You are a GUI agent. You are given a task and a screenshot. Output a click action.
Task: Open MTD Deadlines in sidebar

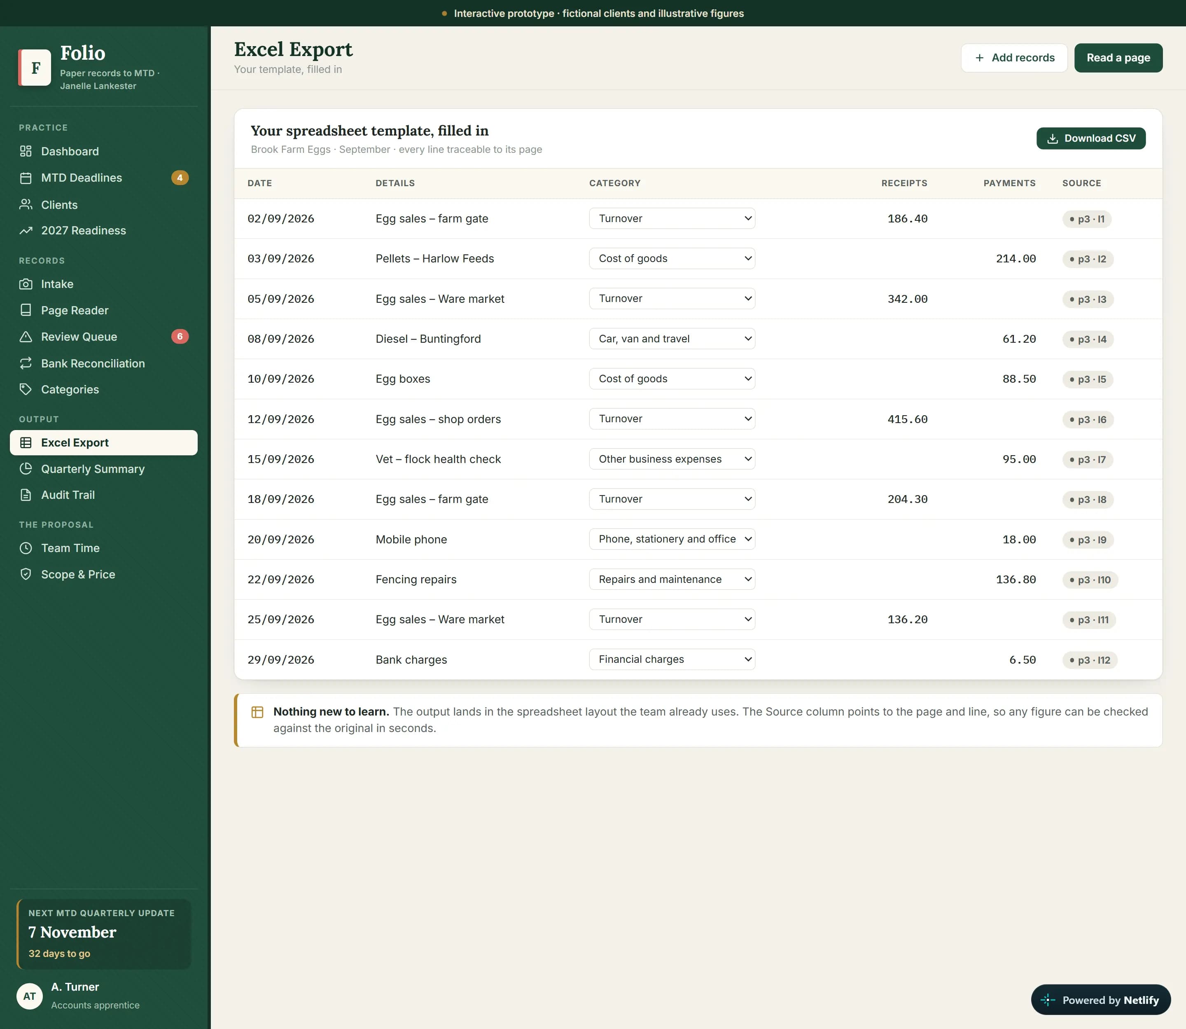[103, 178]
